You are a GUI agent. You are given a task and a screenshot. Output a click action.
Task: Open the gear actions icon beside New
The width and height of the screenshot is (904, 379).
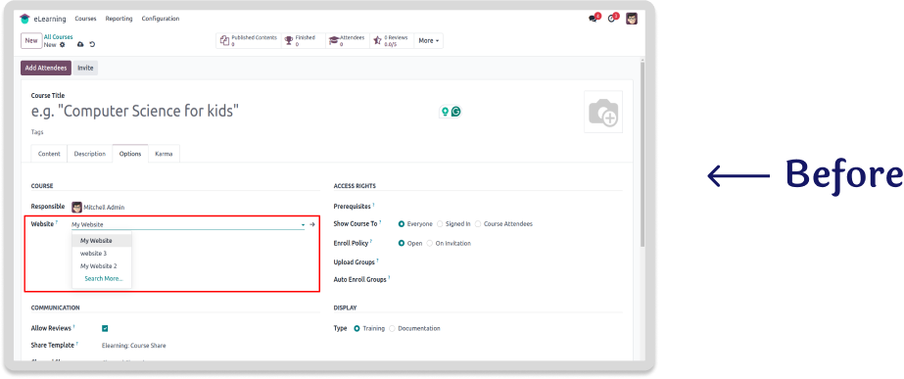tap(63, 44)
